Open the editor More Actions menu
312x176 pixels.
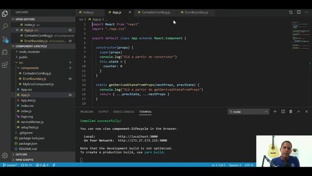(x=307, y=12)
